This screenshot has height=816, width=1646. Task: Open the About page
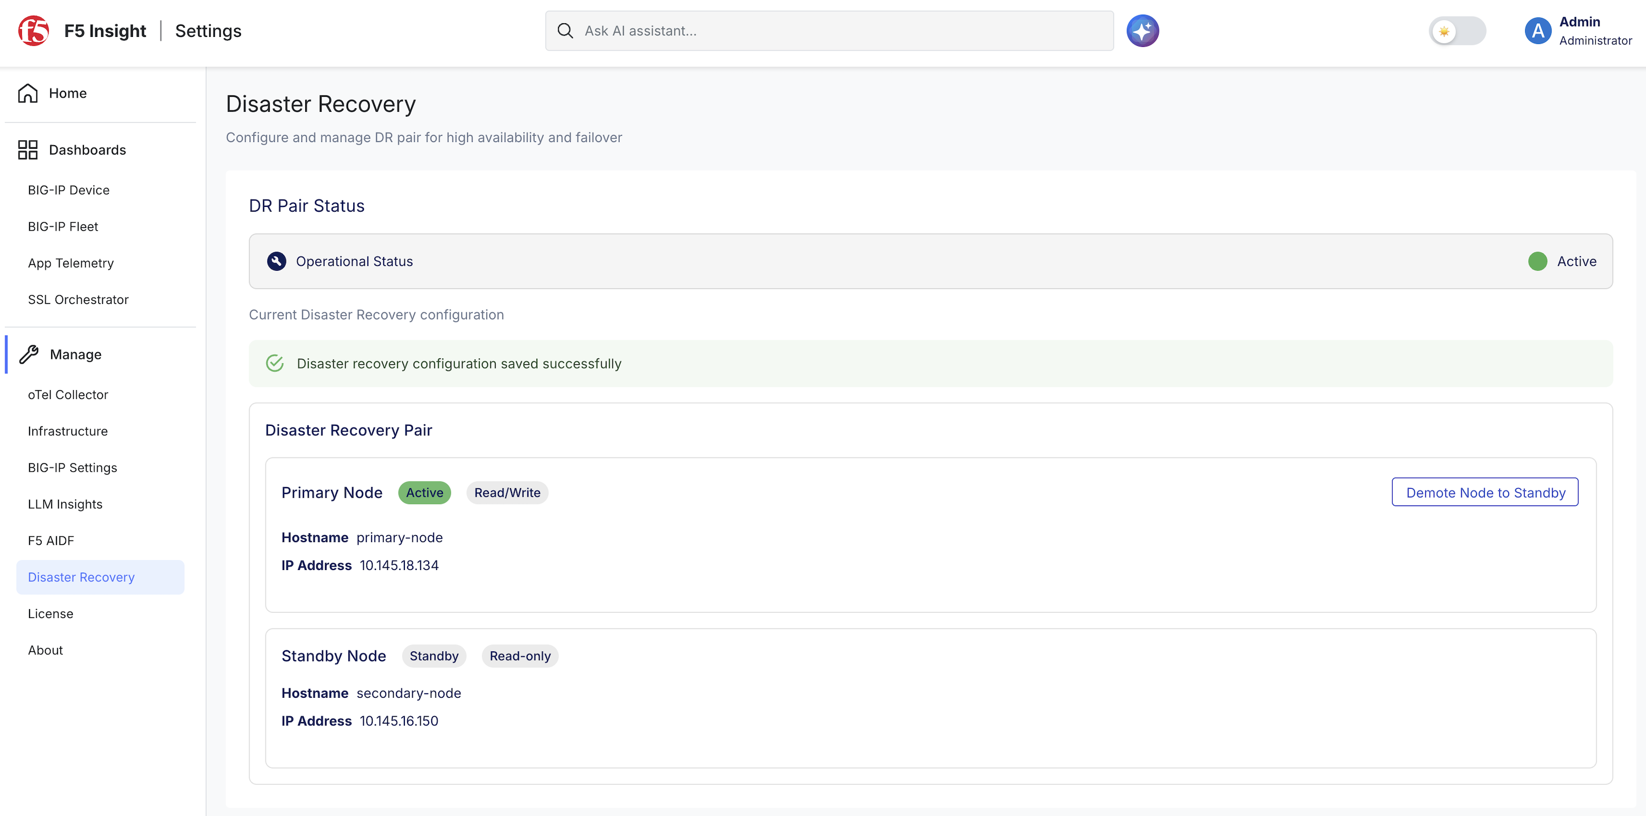pos(45,650)
